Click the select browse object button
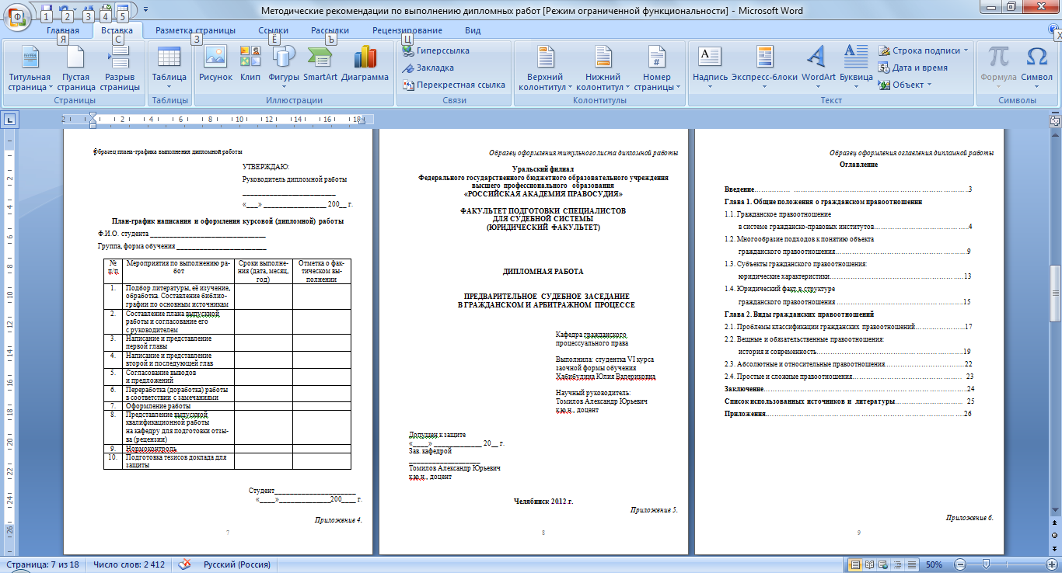 click(1054, 536)
